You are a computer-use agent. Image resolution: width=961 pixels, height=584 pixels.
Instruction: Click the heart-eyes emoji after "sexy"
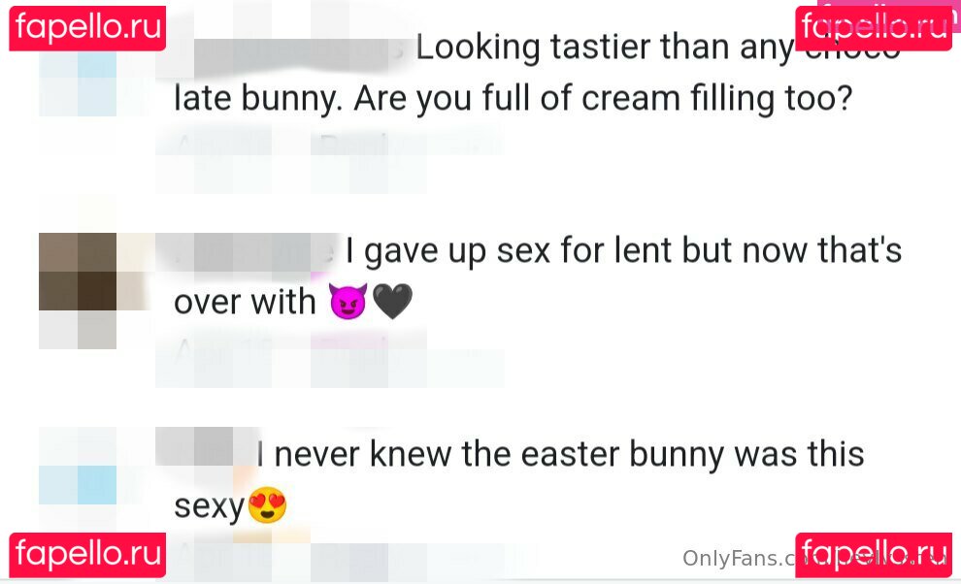point(267,505)
